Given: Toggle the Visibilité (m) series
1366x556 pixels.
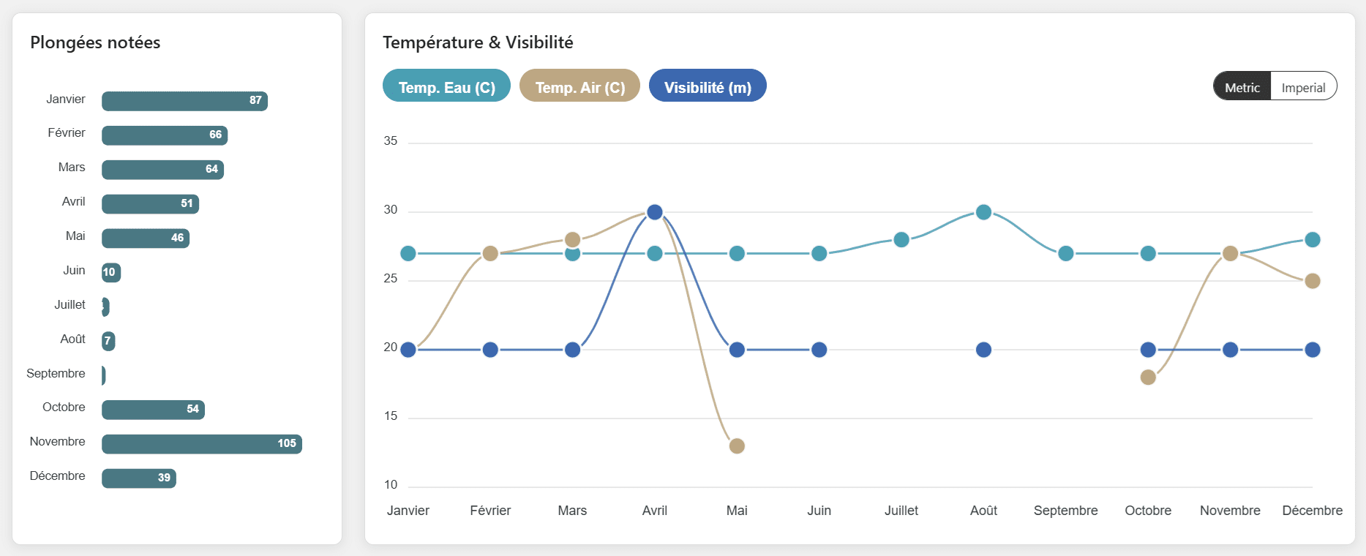Looking at the screenshot, I should [708, 86].
